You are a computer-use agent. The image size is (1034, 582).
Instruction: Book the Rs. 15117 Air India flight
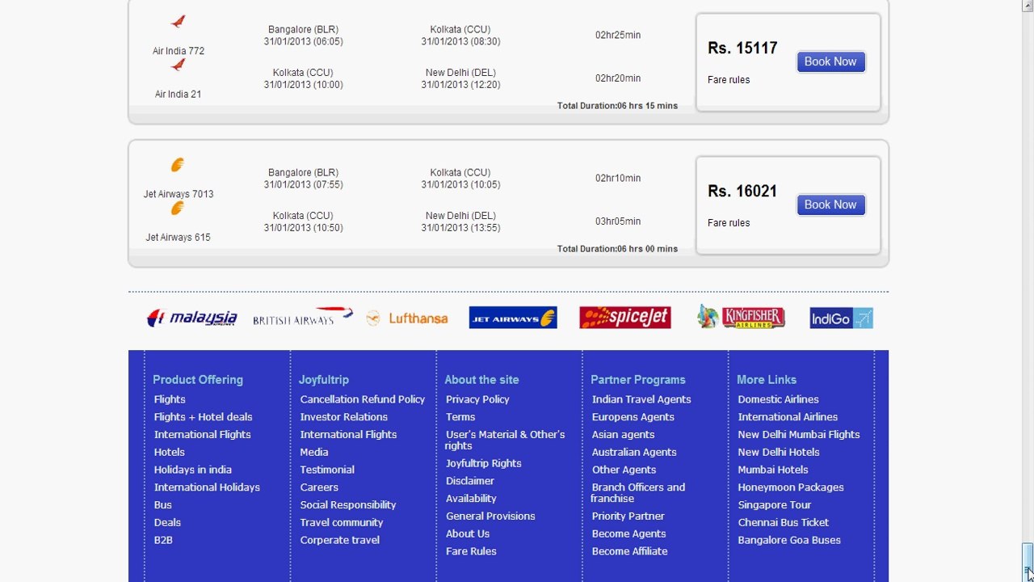[x=830, y=61]
